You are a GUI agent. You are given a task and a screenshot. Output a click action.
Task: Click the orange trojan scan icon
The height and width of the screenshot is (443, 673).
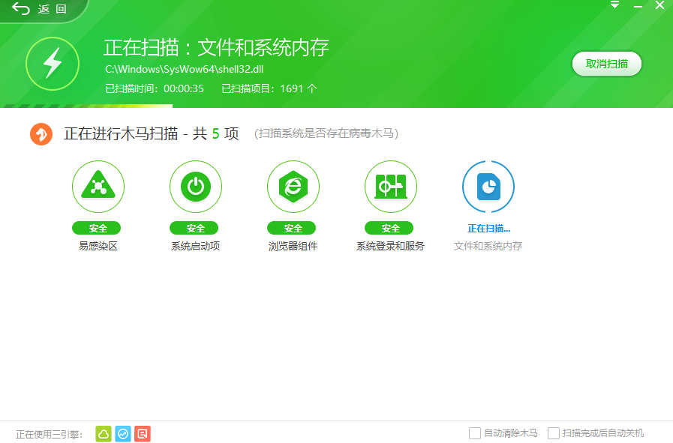tap(41, 134)
